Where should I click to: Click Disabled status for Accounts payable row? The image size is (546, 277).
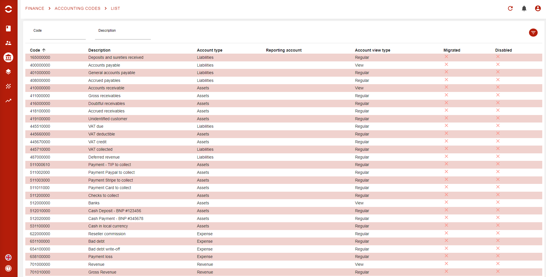point(498,65)
